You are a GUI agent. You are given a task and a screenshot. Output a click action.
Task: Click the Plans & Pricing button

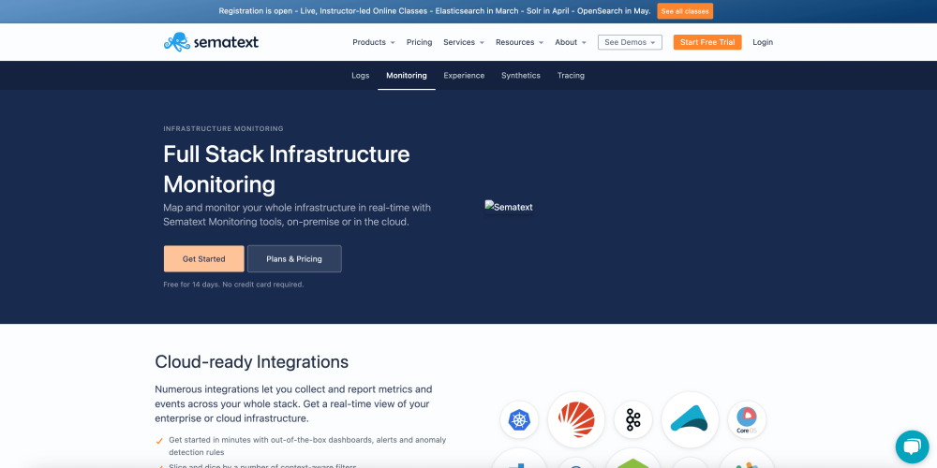[294, 259]
